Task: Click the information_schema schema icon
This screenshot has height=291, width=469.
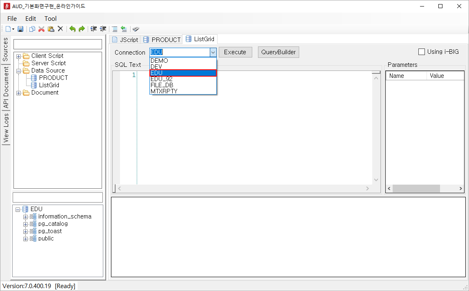Action: tap(33, 216)
